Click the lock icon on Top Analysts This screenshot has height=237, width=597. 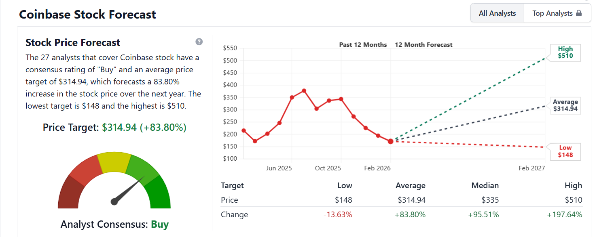tap(578, 13)
